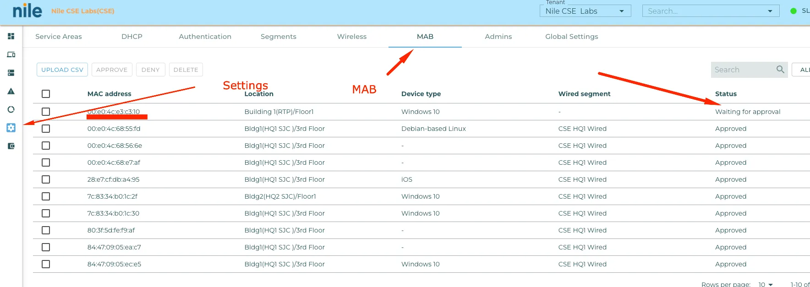Click the Waiting for approval status
Viewport: 810px width, 287px height.
[748, 112]
